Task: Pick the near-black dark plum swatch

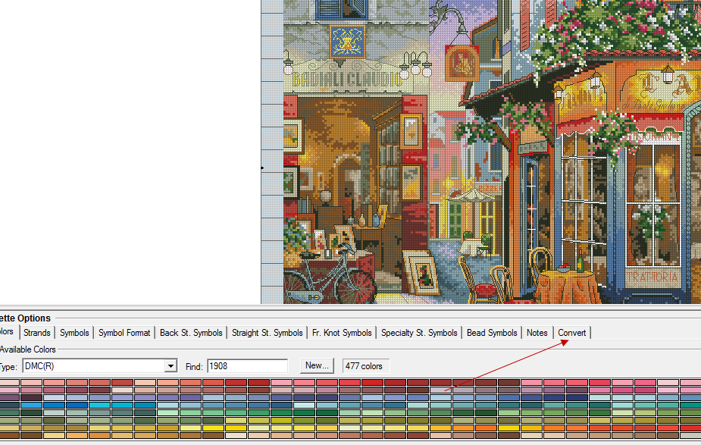Action: point(31,397)
